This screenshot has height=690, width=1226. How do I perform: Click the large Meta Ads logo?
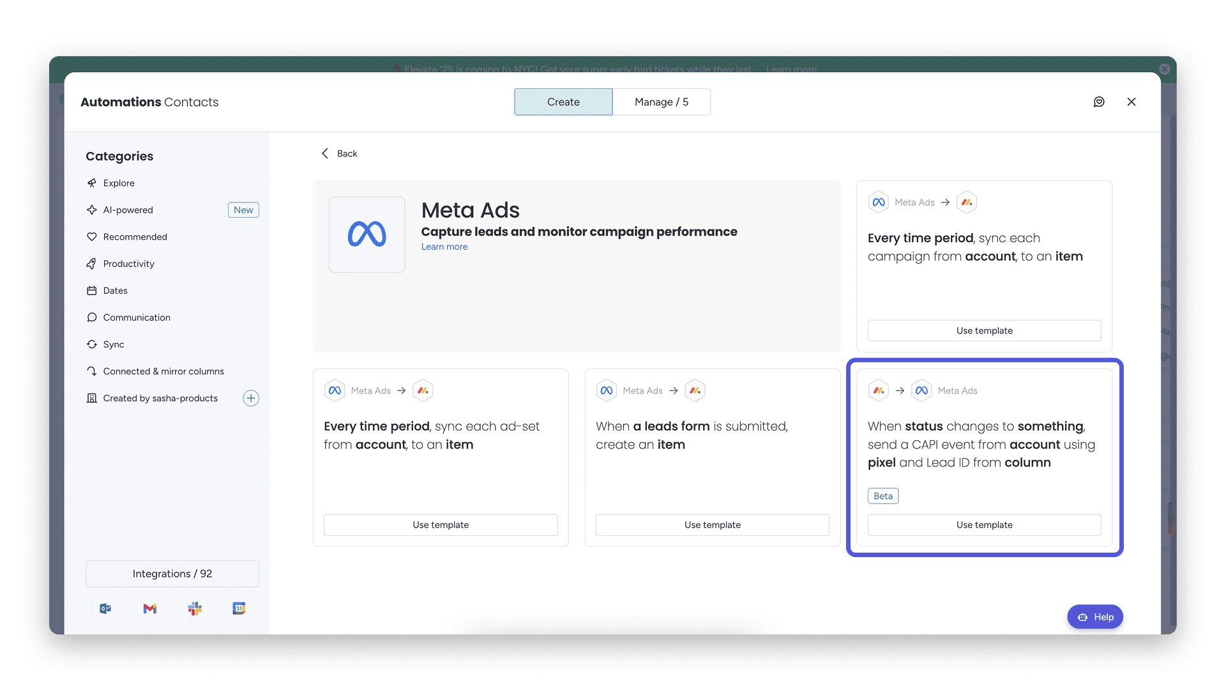point(367,234)
